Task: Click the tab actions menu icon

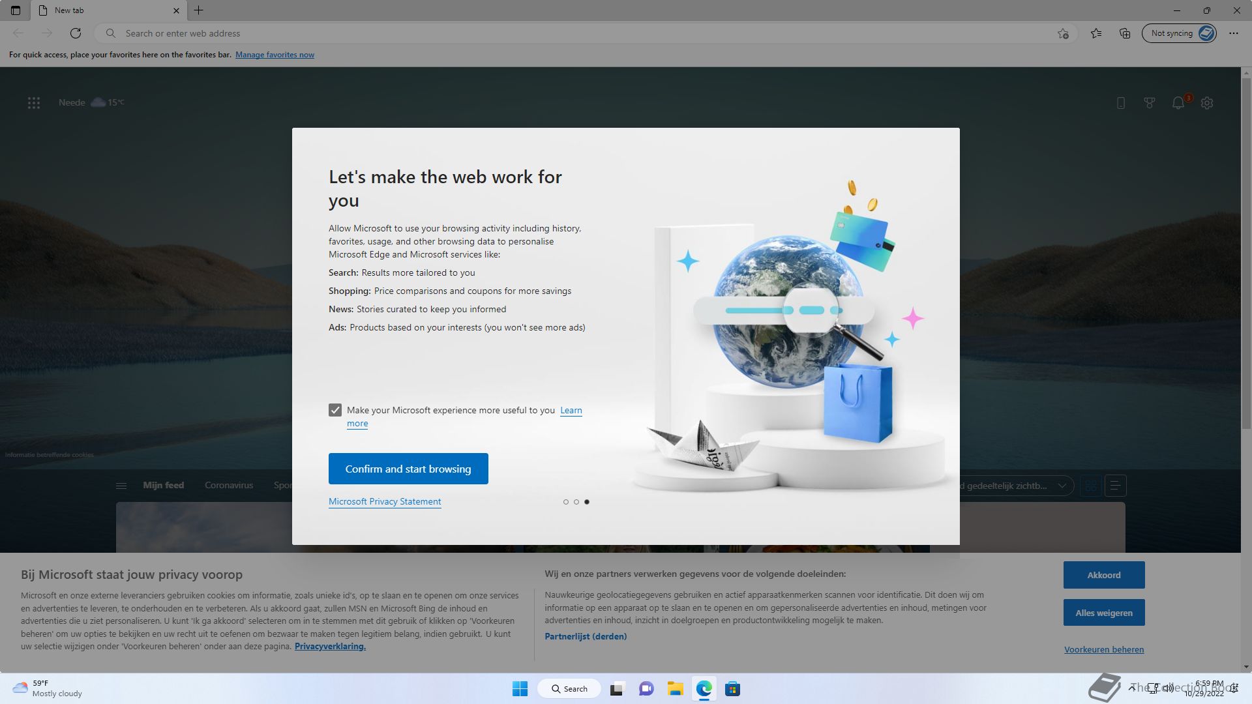Action: pyautogui.click(x=16, y=10)
